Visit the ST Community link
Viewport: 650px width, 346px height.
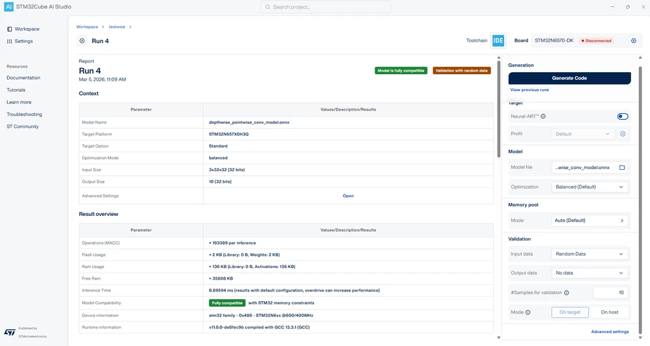tap(22, 127)
